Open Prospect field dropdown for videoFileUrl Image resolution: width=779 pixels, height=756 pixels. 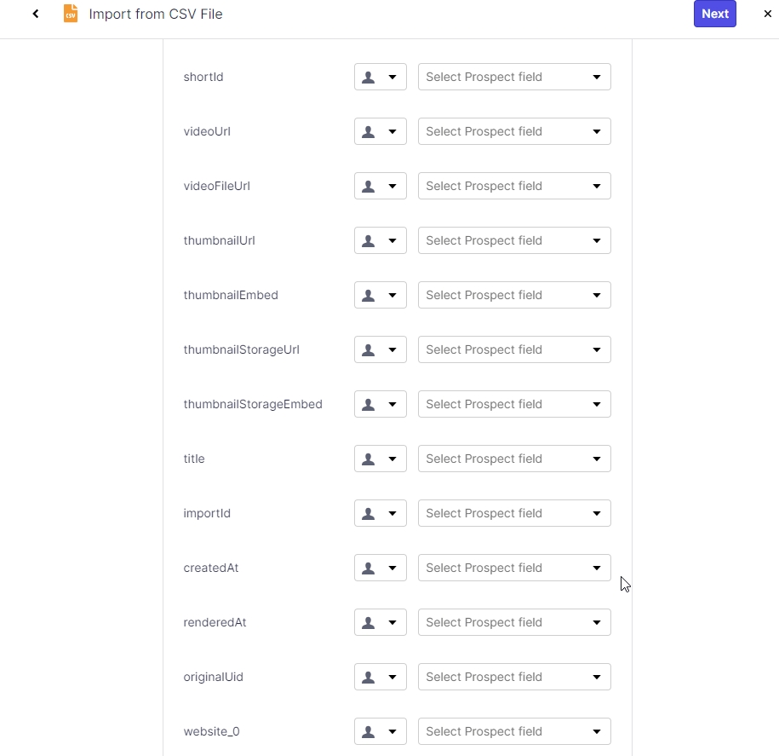tap(514, 186)
